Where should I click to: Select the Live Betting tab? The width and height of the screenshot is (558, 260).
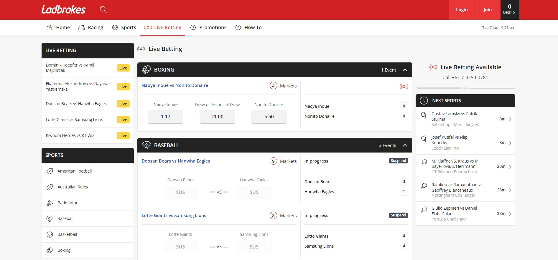click(162, 27)
